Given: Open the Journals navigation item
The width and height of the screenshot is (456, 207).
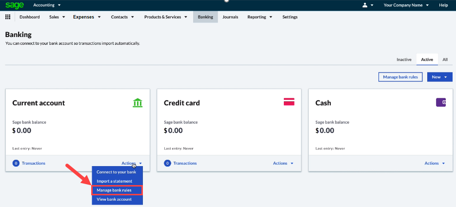Looking at the screenshot, I should 230,17.
